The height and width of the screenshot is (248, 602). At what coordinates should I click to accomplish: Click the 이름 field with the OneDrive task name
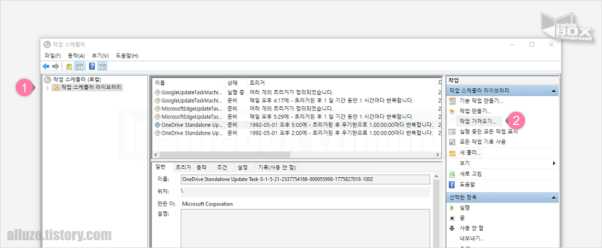(x=305, y=179)
